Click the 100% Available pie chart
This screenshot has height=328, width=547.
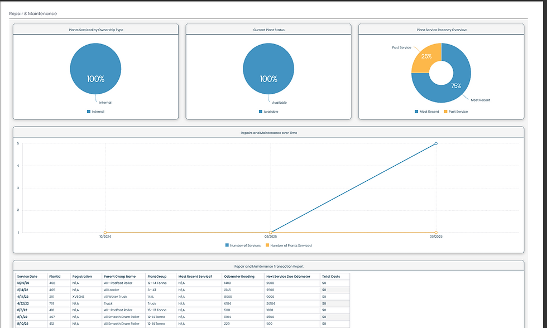pyautogui.click(x=268, y=69)
